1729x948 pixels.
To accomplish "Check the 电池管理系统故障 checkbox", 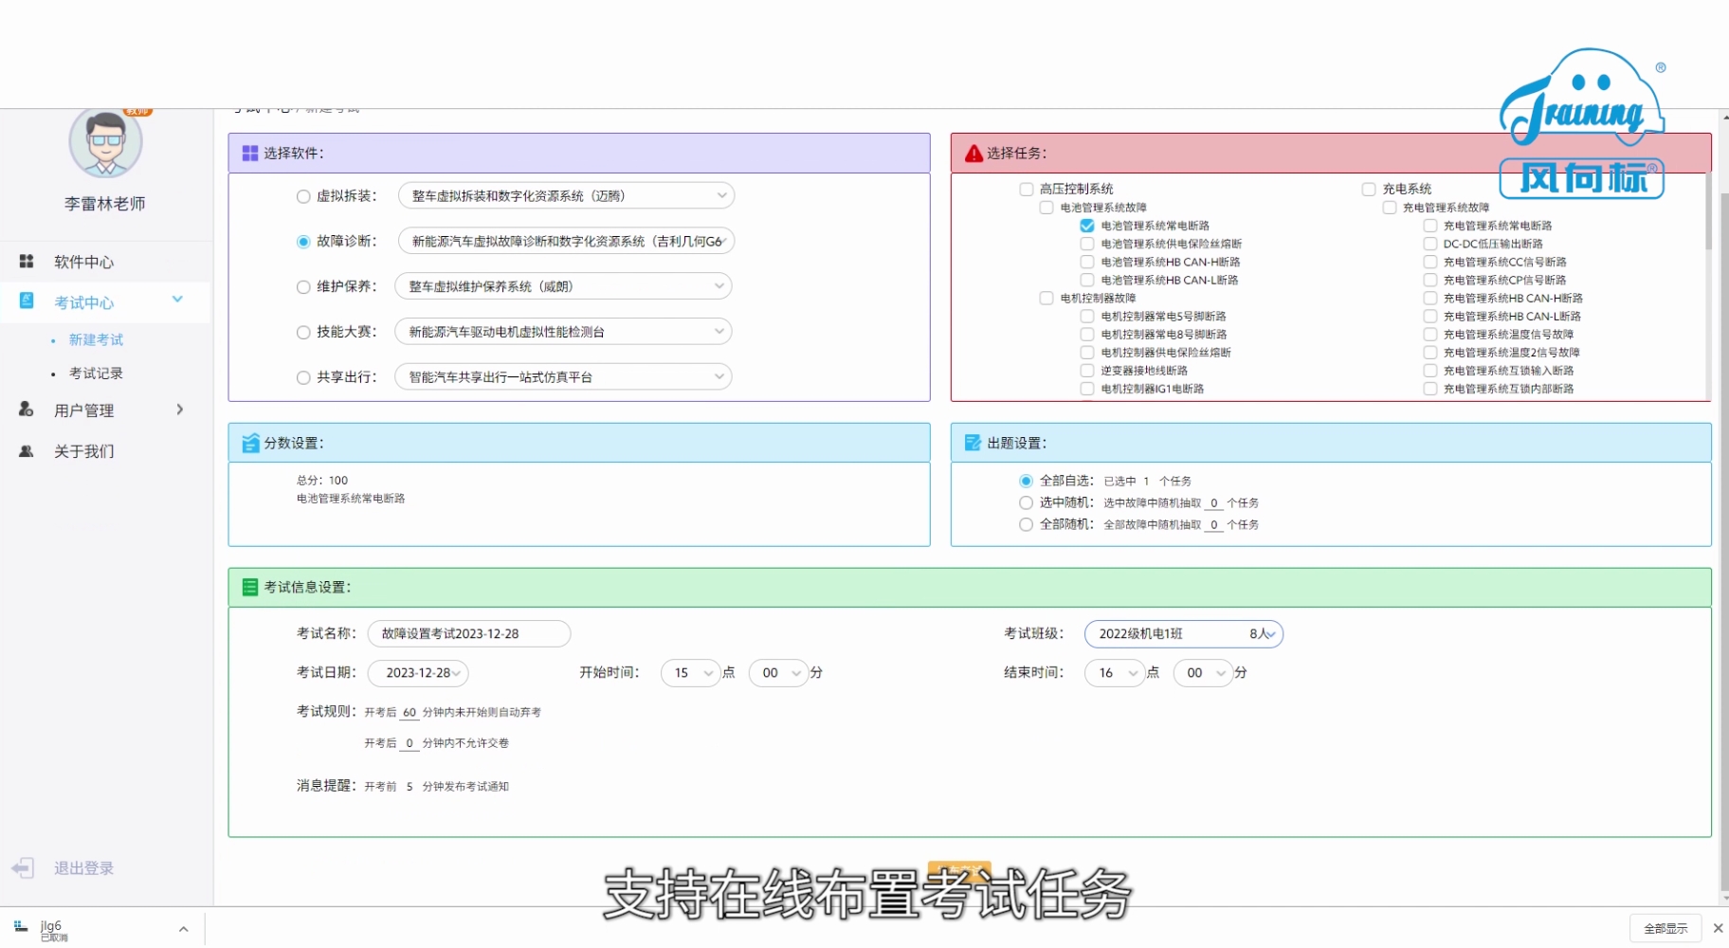I will pos(1046,208).
